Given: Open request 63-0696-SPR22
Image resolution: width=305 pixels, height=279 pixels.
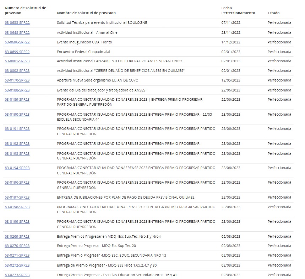Looking at the screenshot, I should click(17, 42).
